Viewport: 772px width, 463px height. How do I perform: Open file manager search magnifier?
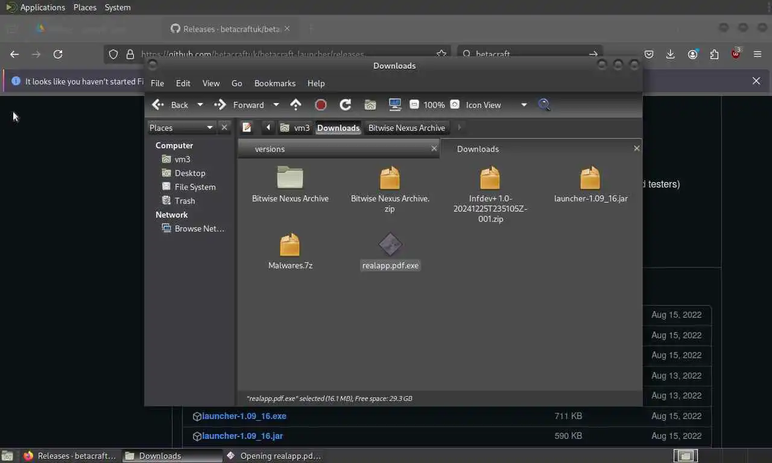coord(544,105)
